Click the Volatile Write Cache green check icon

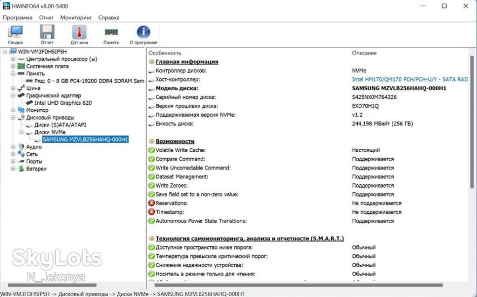(151, 150)
